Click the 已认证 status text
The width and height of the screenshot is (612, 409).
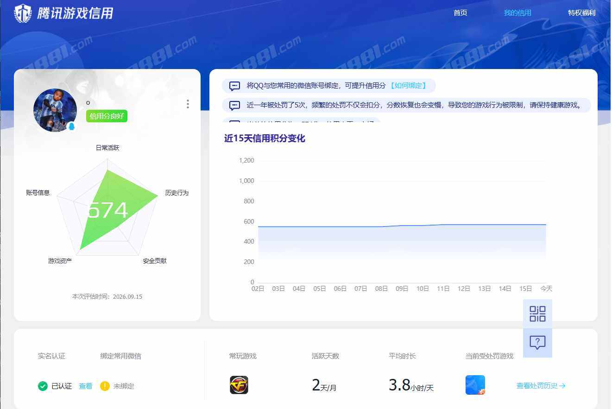pos(62,386)
